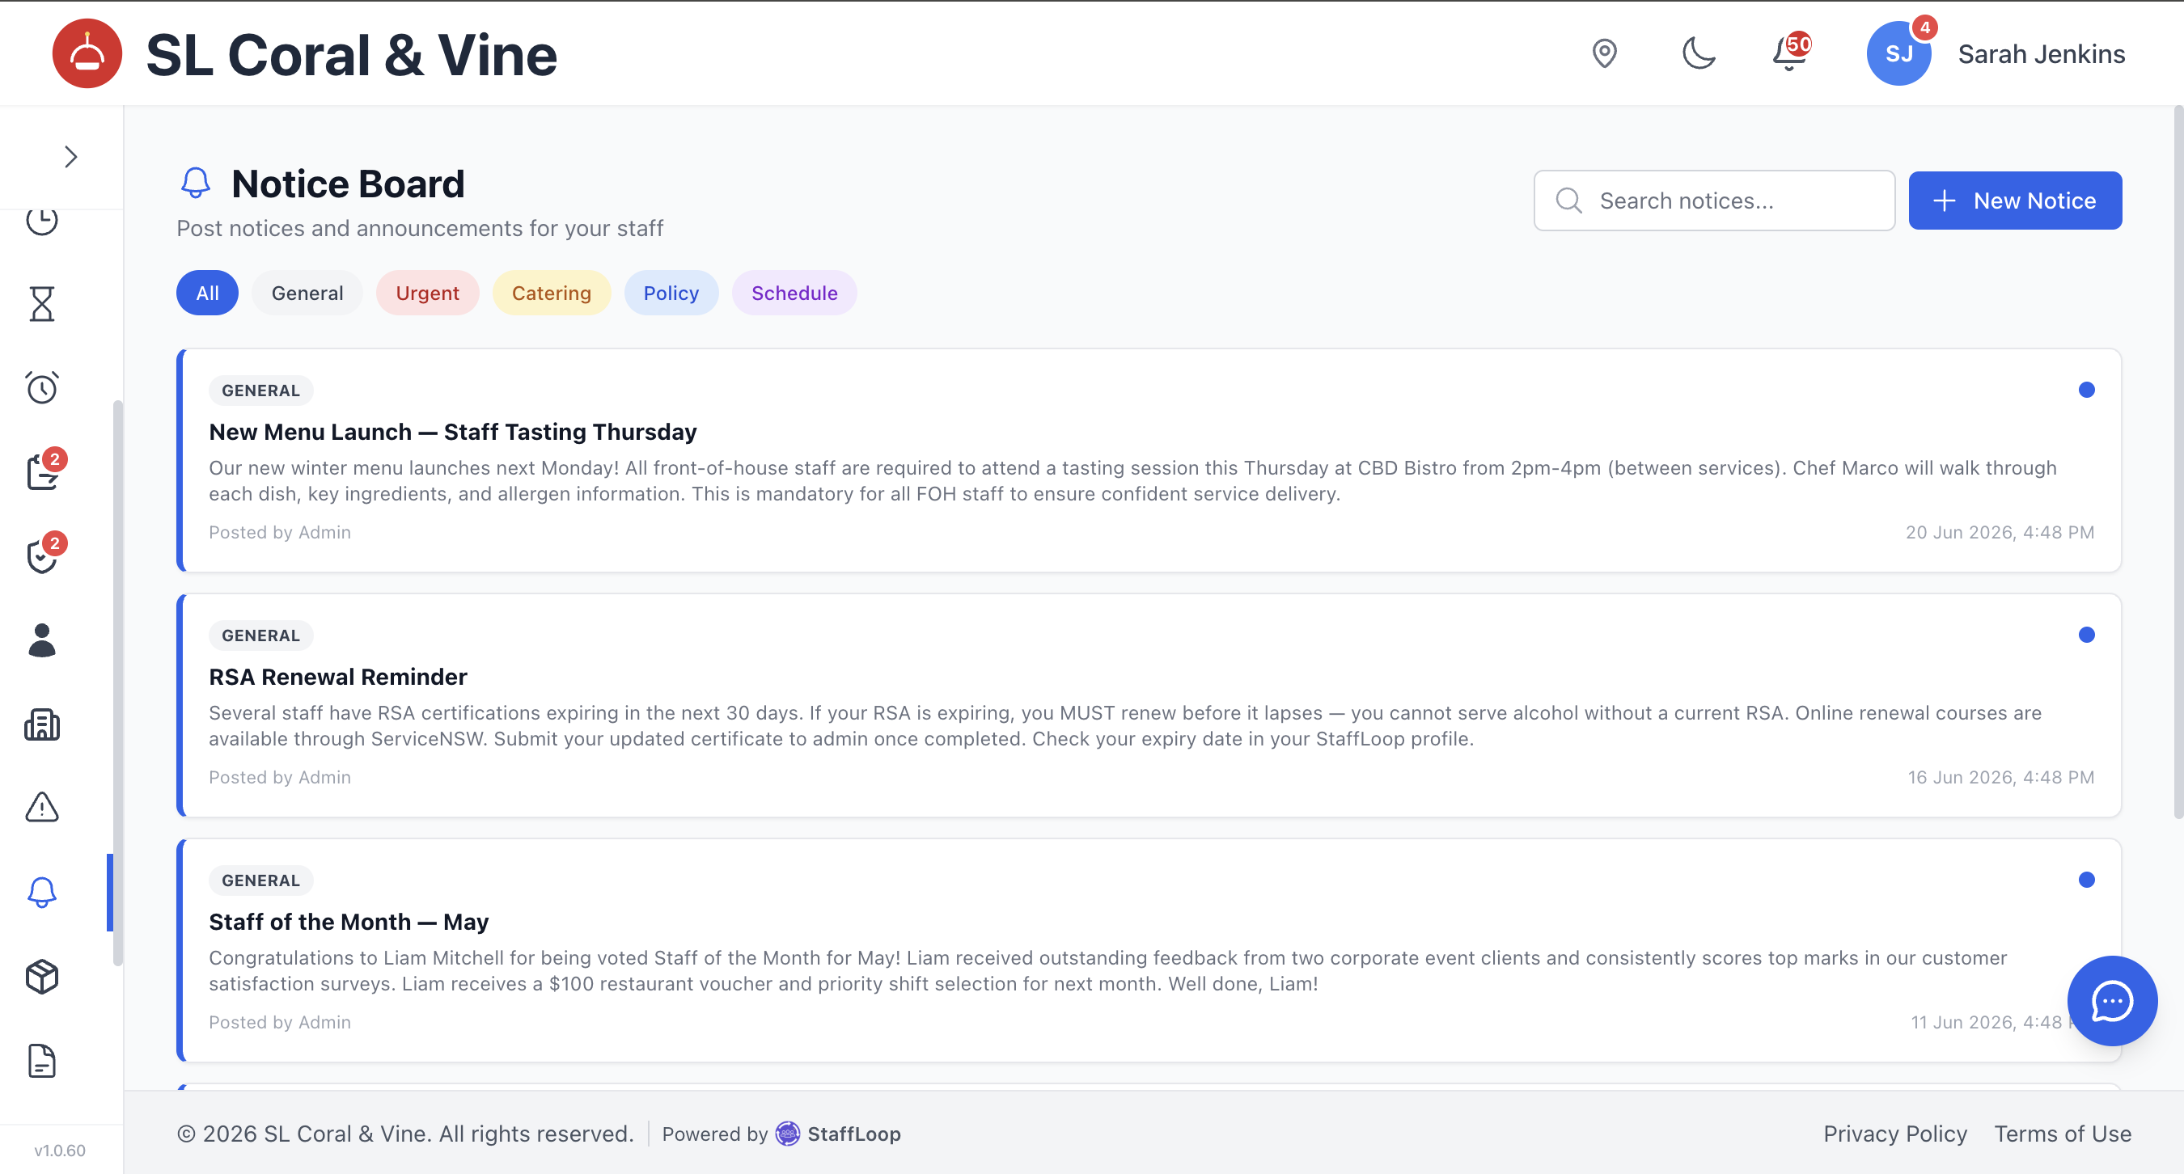This screenshot has width=2184, height=1174.
Task: Click the search magnifier icon
Action: pyautogui.click(x=1568, y=201)
